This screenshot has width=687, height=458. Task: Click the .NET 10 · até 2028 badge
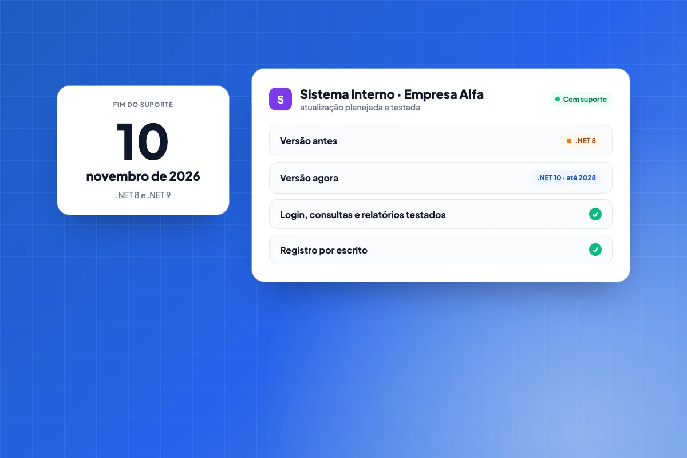point(566,178)
